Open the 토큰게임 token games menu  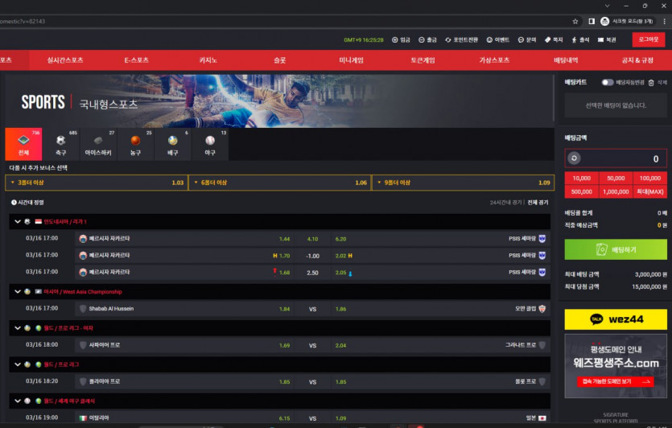(423, 60)
